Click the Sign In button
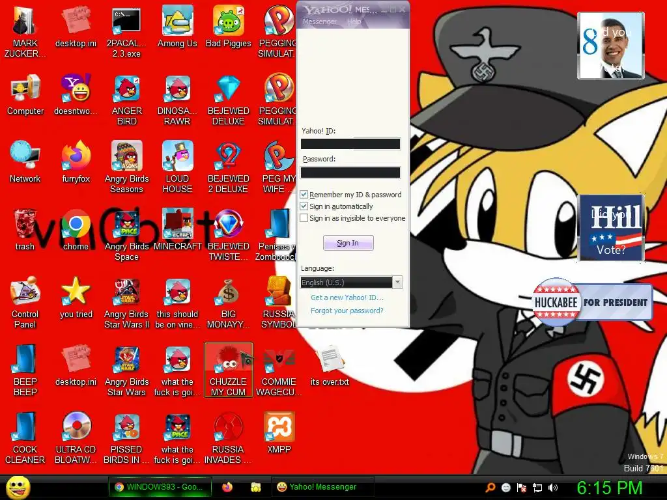The height and width of the screenshot is (500, 667). tap(348, 243)
